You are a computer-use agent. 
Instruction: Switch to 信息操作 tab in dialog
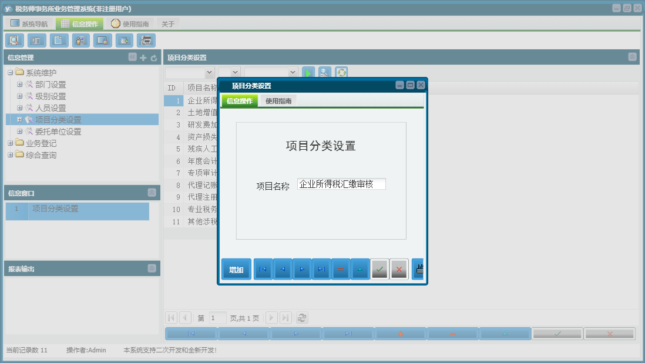[240, 100]
